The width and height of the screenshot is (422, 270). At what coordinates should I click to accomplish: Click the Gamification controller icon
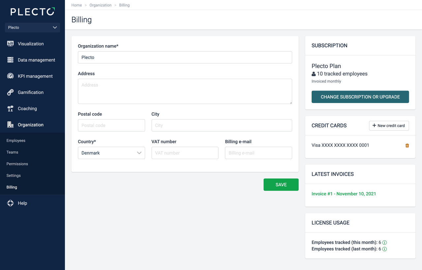(x=10, y=92)
